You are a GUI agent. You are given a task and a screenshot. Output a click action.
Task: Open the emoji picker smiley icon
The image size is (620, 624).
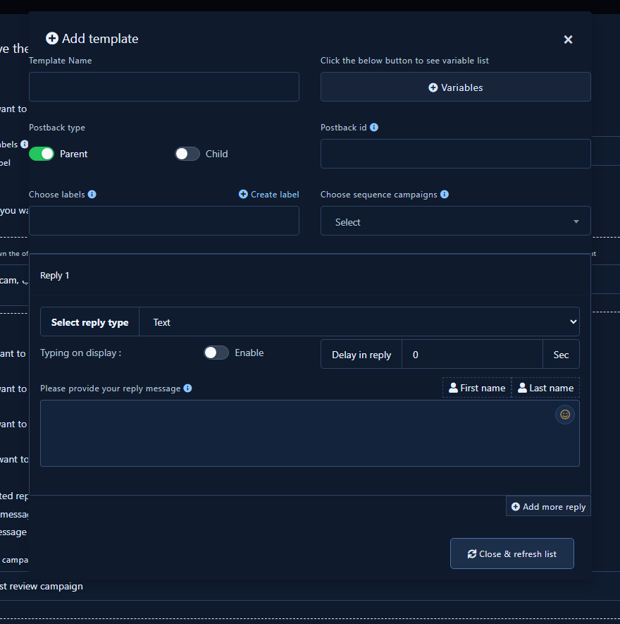click(565, 415)
